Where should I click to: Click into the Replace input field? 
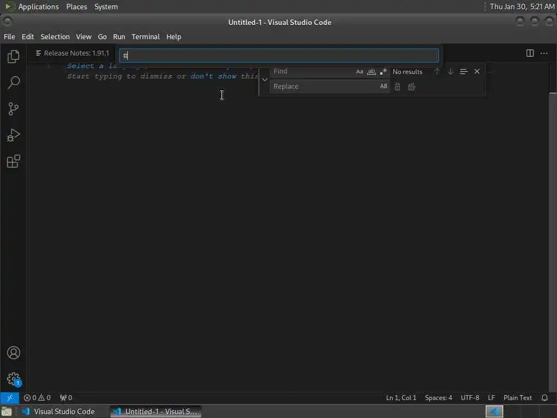[x=324, y=87]
